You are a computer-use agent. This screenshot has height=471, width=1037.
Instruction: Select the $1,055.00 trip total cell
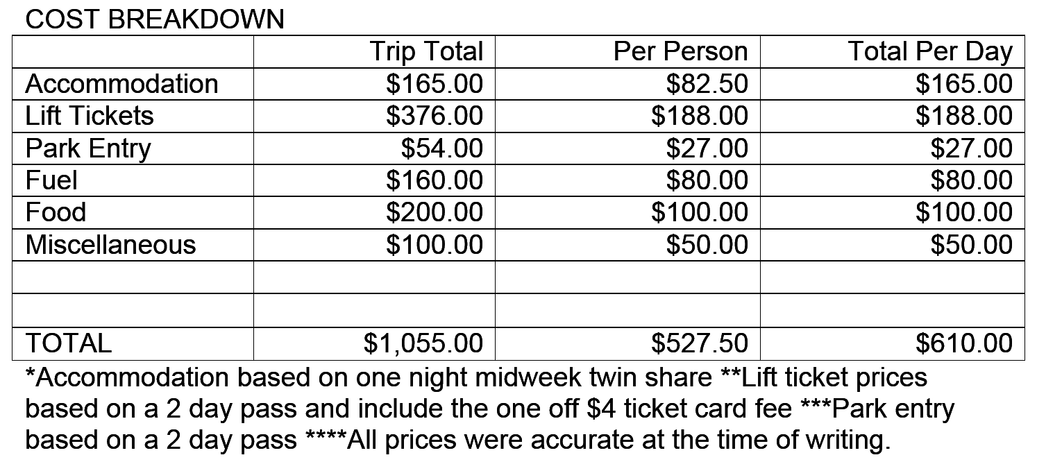tap(423, 343)
